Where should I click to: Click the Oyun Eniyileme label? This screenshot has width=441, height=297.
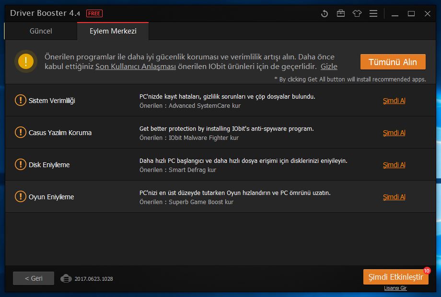(x=51, y=197)
